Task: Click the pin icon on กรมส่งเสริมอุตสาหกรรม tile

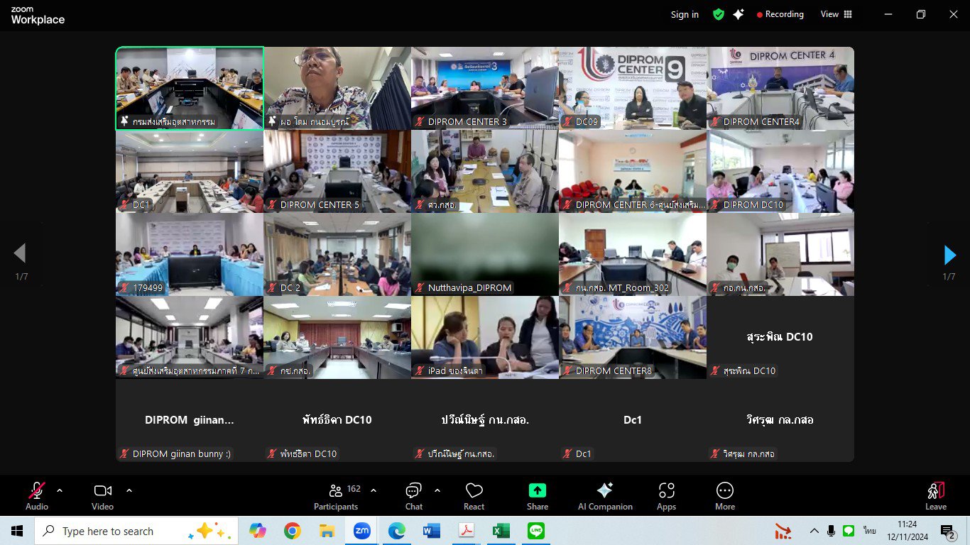Action: pos(125,122)
